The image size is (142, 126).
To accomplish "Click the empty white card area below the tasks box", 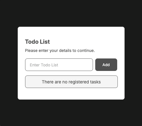I will (x=71, y=94).
